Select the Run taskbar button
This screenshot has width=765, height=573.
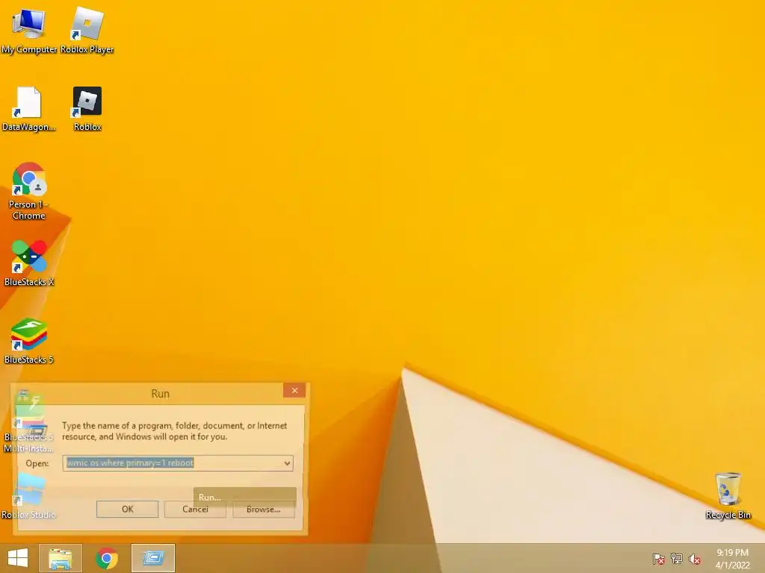(x=153, y=558)
